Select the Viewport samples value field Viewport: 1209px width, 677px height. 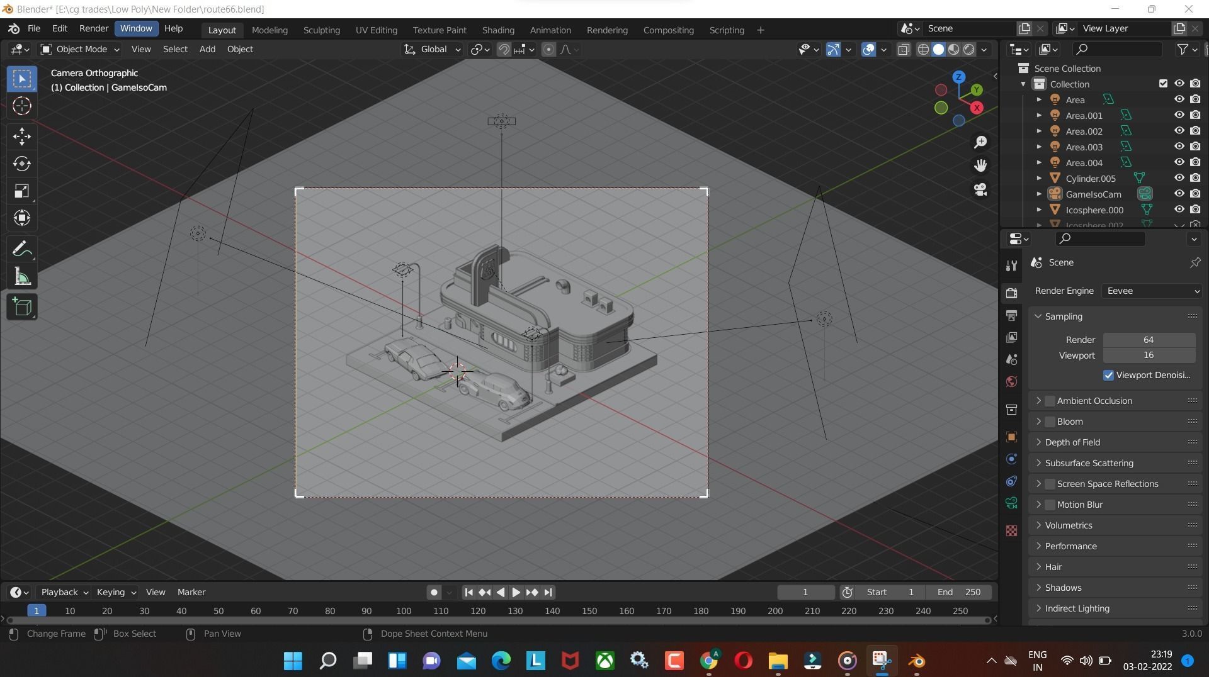pos(1149,355)
